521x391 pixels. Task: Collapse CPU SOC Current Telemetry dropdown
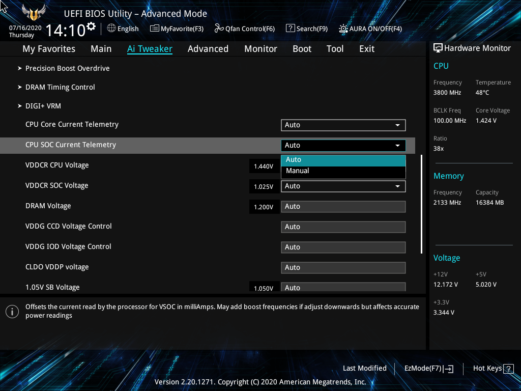(343, 145)
